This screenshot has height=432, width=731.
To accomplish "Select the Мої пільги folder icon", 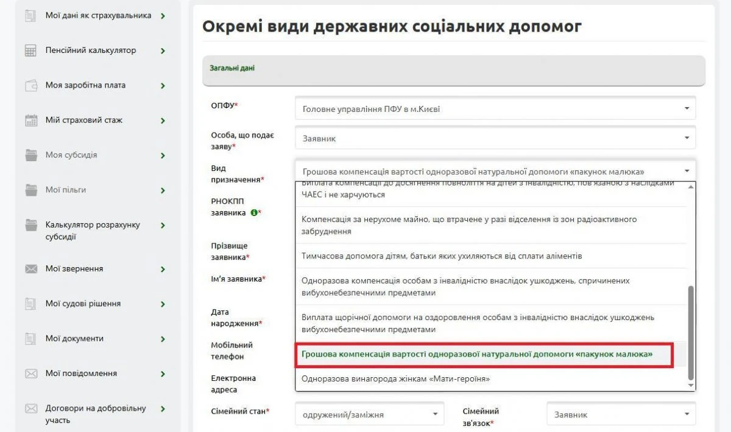I will pos(30,190).
